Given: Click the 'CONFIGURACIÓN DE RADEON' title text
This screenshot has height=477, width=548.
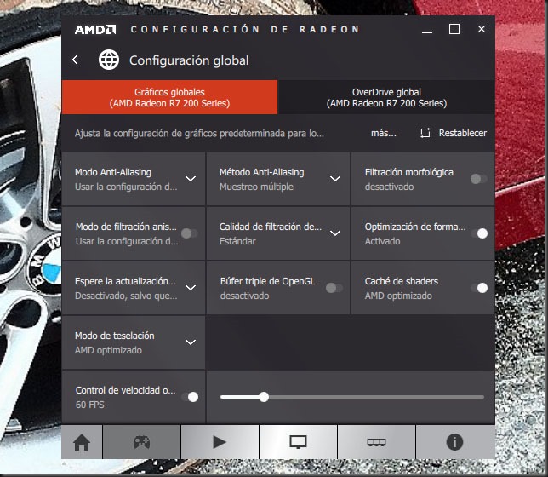Looking at the screenshot, I should (x=245, y=29).
